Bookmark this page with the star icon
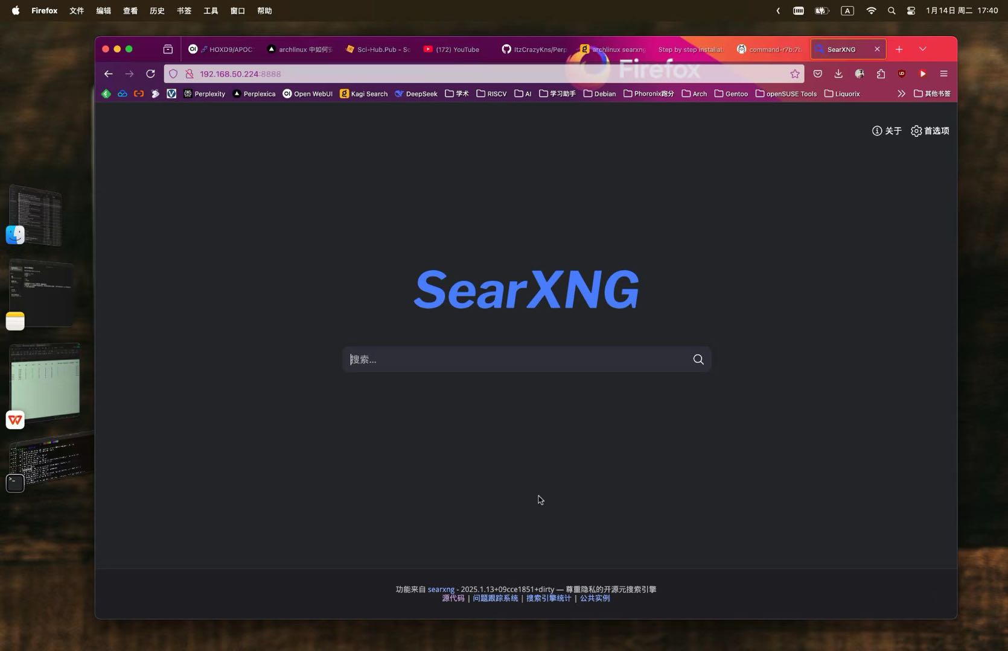The height and width of the screenshot is (651, 1008). tap(795, 74)
